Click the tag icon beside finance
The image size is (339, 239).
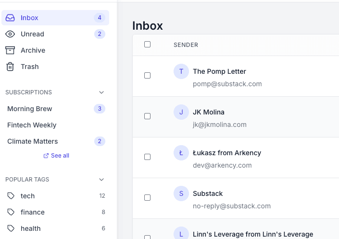11,212
